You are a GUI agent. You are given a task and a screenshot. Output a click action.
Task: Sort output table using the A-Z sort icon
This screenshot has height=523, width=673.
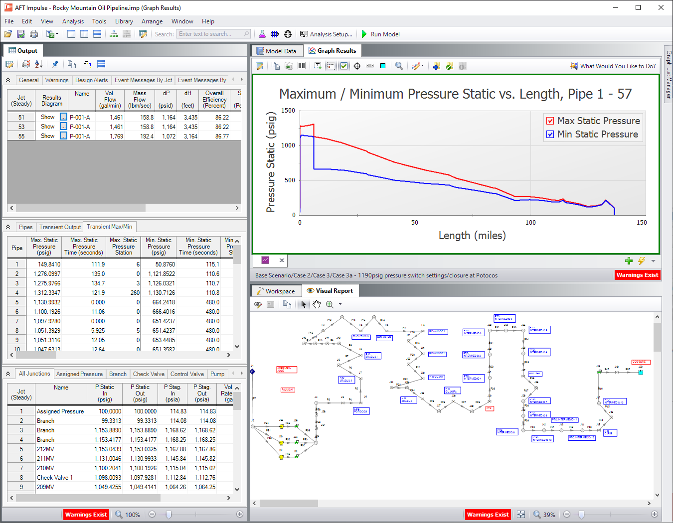38,64
